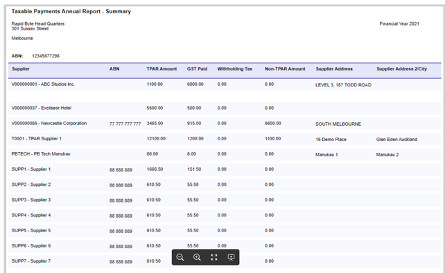Screen dimensions: 445x273
Task: Click the zoom out magnifier icon
Action: click(180, 257)
